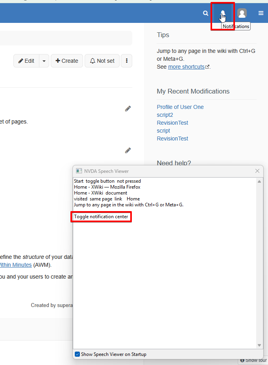The image size is (268, 365).
Task: Click the Edit page button
Action: click(26, 61)
